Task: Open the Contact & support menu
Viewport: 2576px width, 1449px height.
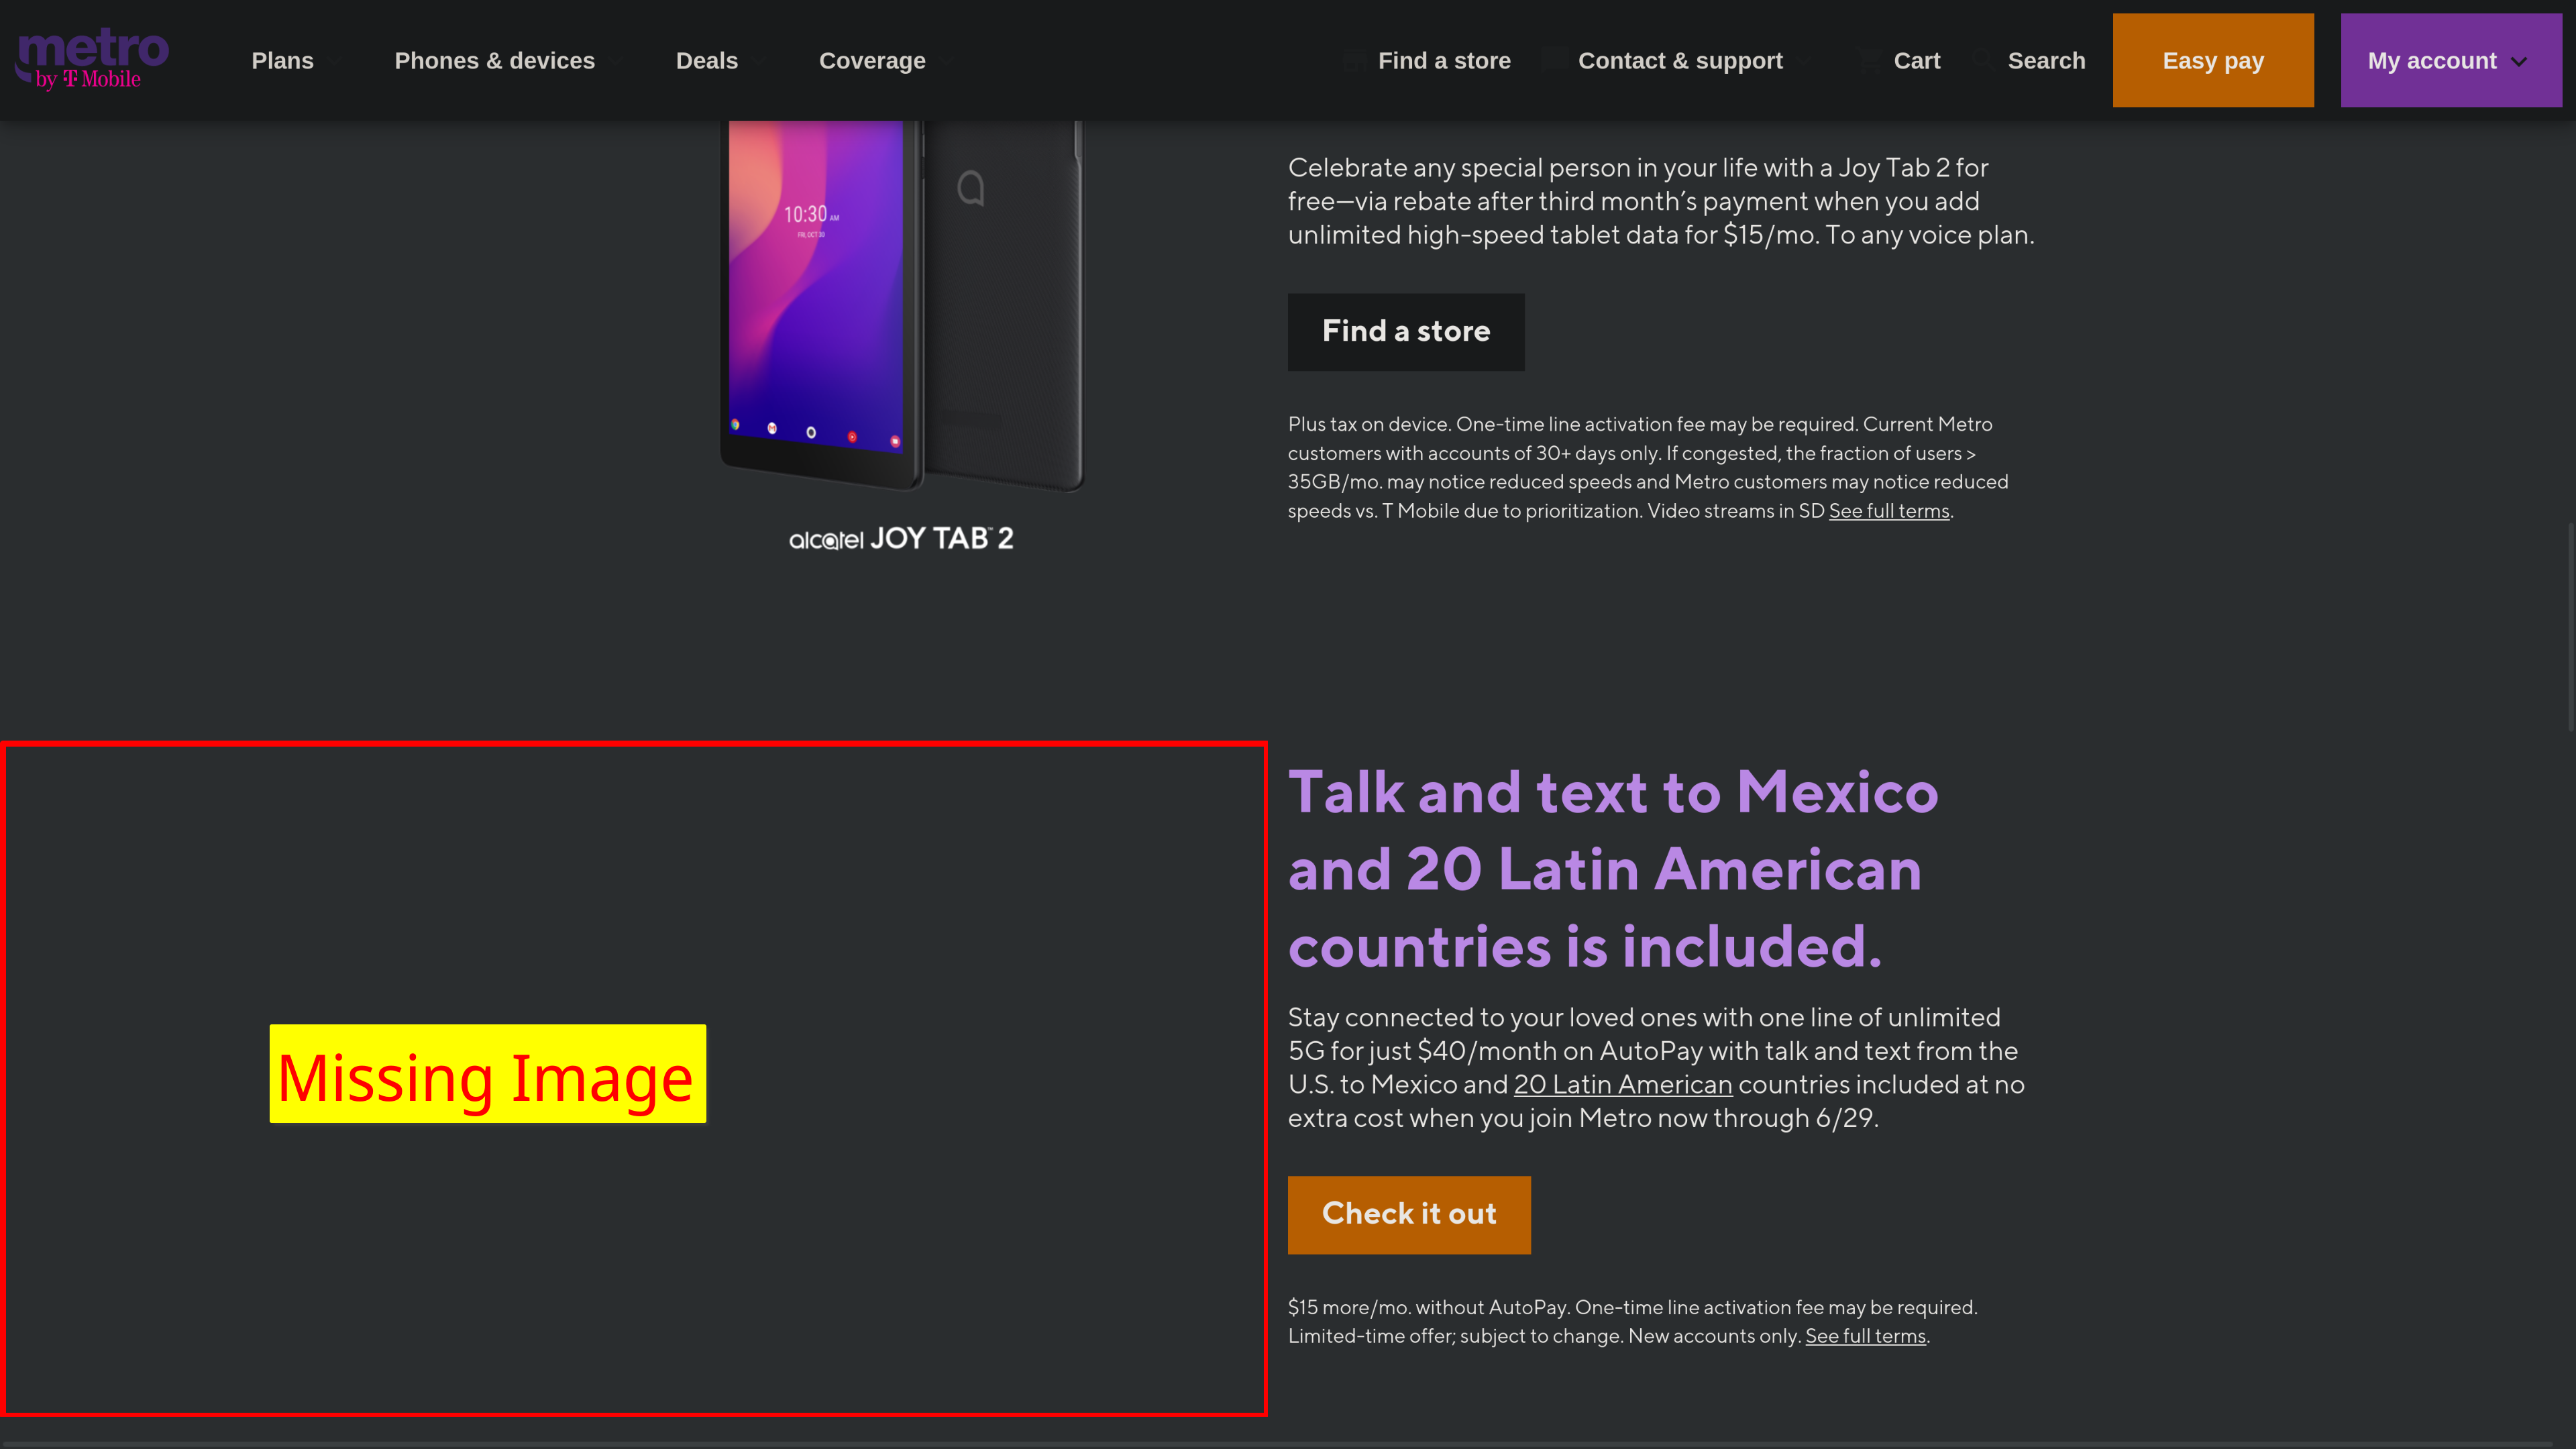Action: click(x=1680, y=61)
